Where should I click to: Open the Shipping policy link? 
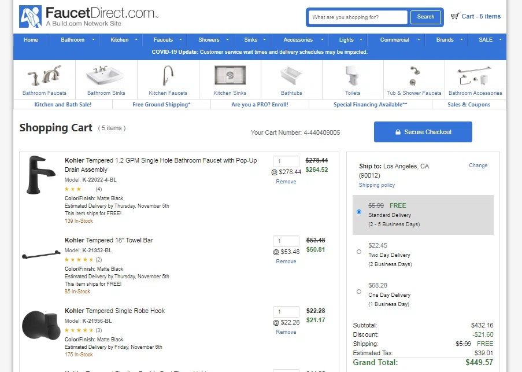click(376, 185)
